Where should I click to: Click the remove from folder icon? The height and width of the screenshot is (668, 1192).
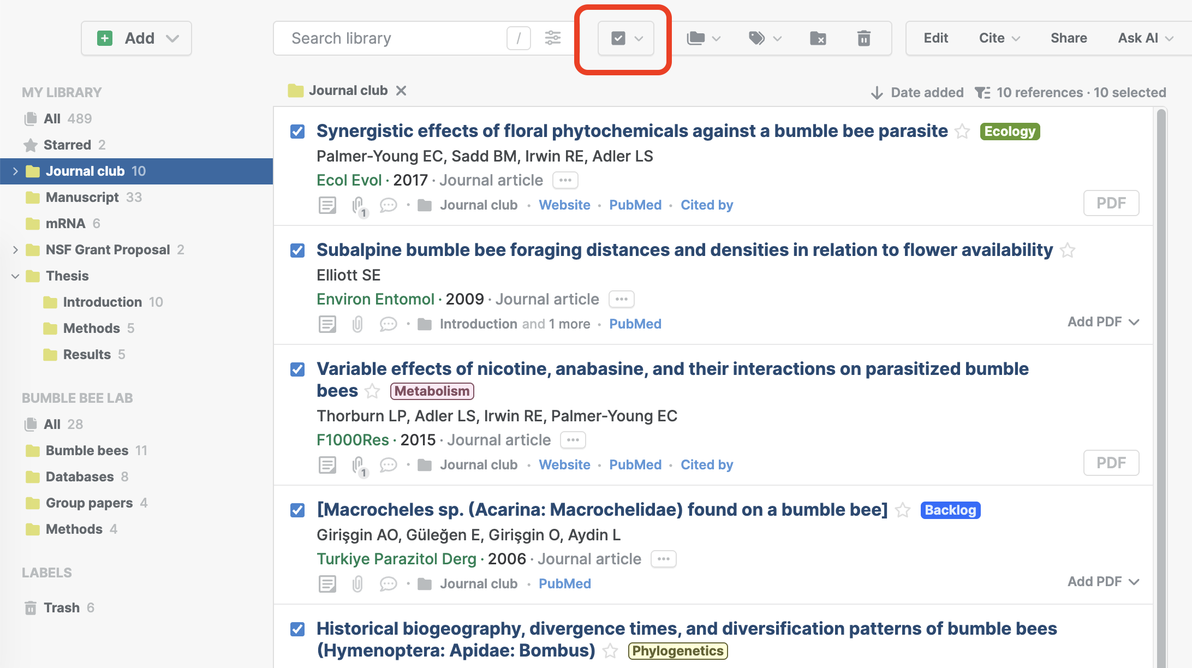pyautogui.click(x=818, y=38)
